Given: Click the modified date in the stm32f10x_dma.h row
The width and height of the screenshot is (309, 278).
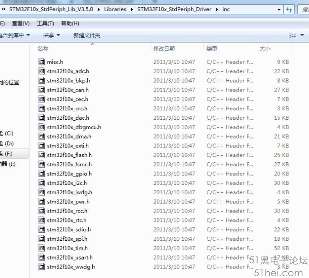Looking at the screenshot, I should 174,136.
